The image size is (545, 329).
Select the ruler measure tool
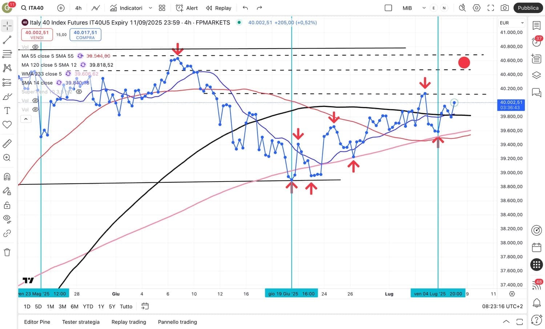coord(7,143)
